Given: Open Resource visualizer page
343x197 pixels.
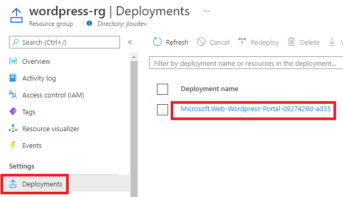Looking at the screenshot, I should (x=51, y=129).
